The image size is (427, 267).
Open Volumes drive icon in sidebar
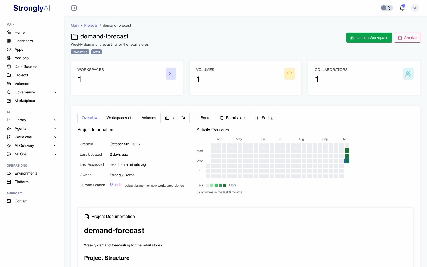9,84
